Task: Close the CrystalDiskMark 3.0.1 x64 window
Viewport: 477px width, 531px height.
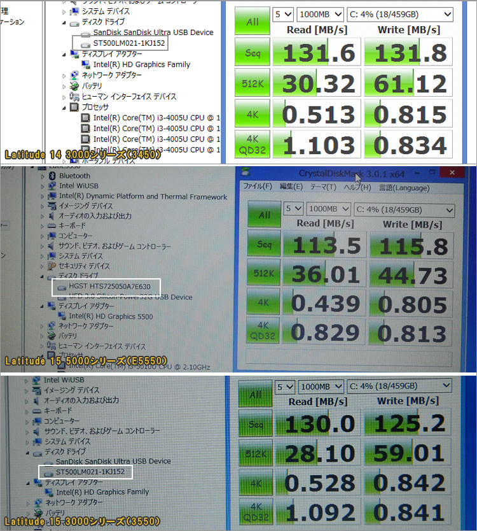Action: click(x=452, y=173)
